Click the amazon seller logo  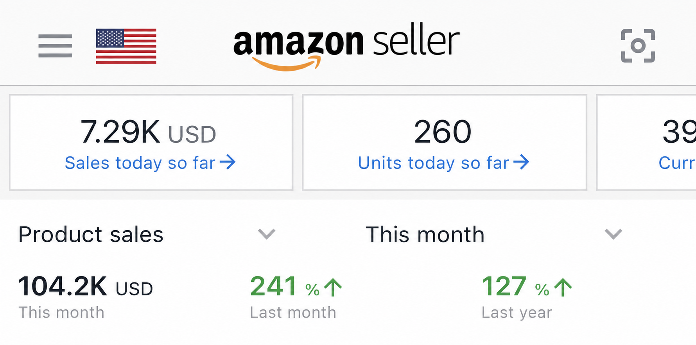coord(346,48)
